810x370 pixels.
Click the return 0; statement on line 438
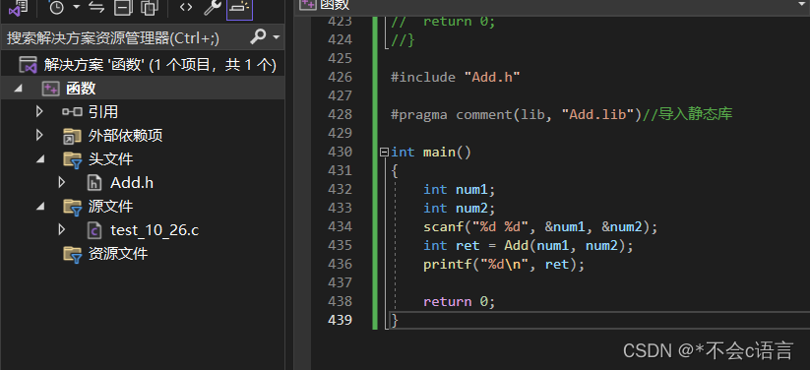[460, 302]
